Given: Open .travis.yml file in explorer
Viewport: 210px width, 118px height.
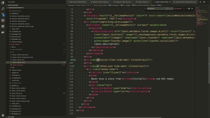Looking at the screenshot, I should (x=15, y=80).
